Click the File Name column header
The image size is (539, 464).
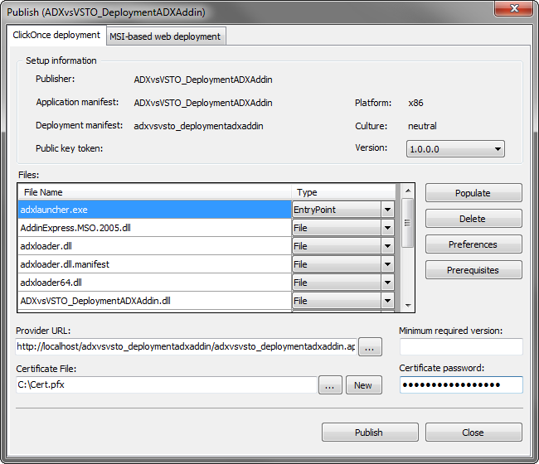point(155,192)
